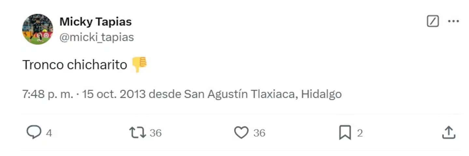Select the tweet text Tronco chicharito
469x156 pixels.
[x=75, y=65]
